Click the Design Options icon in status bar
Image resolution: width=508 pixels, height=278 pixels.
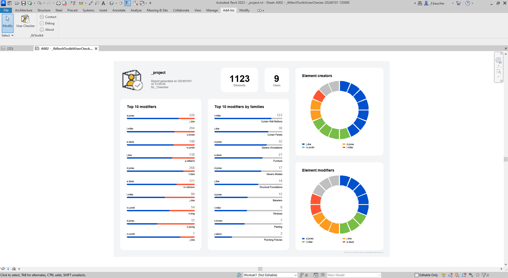pyautogui.click(x=316, y=275)
